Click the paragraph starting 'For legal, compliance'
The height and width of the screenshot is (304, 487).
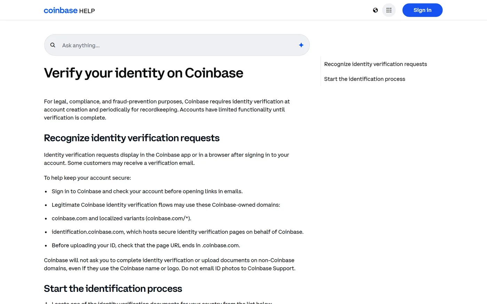(x=167, y=110)
